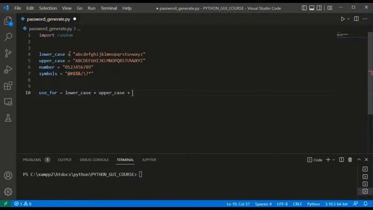This screenshot has width=373, height=210.
Task: Toggle primary side bar layout
Action: (304, 8)
